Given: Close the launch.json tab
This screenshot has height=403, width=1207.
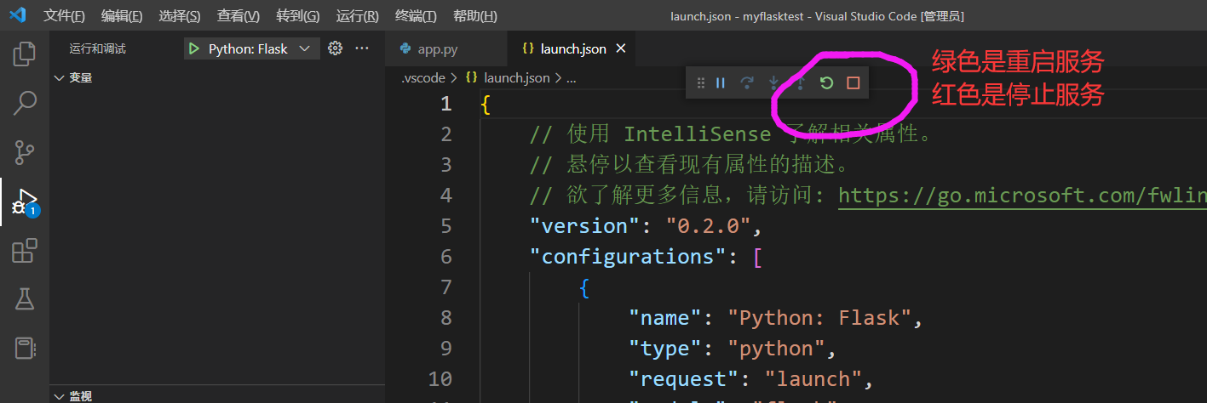Looking at the screenshot, I should pyautogui.click(x=621, y=48).
